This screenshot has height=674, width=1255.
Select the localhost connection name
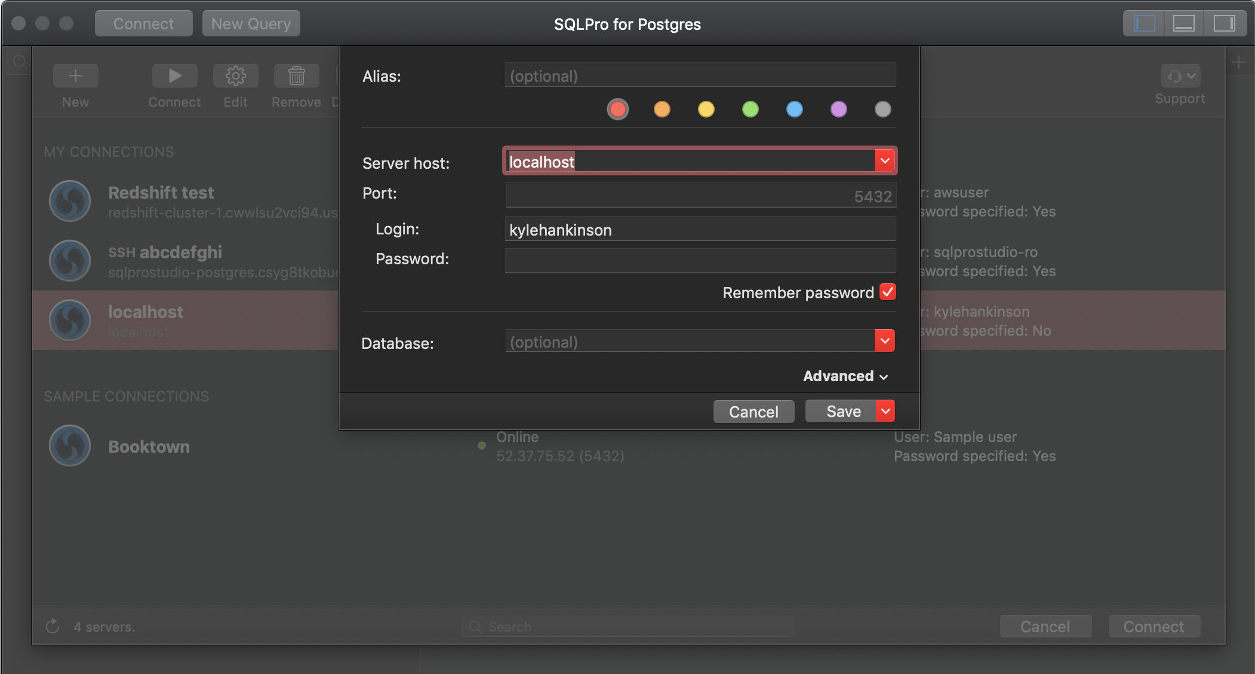[x=145, y=312]
